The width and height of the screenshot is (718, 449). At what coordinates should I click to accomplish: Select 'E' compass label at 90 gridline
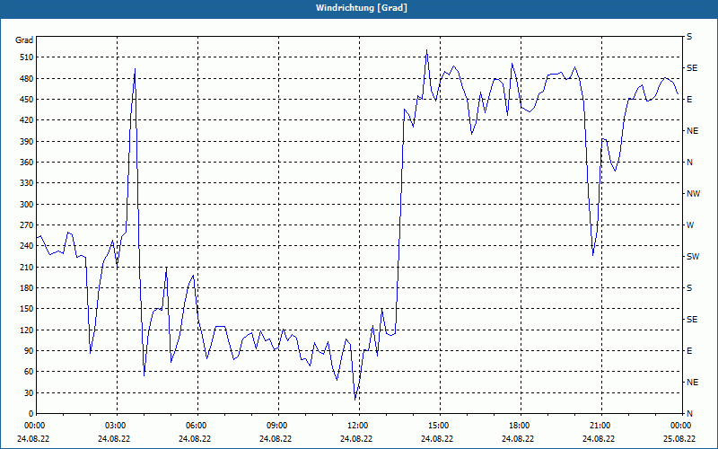[689, 351]
